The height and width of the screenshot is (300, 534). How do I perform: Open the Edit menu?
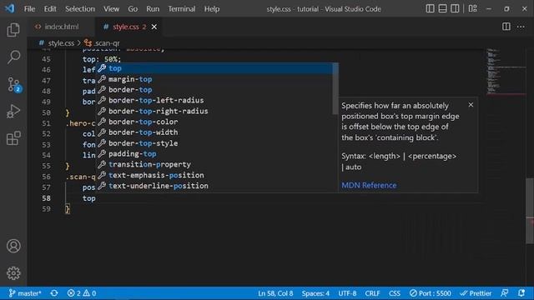coord(50,9)
